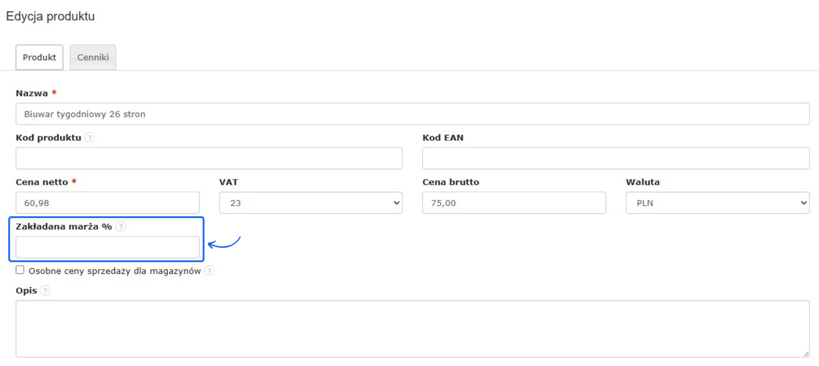
Task: Click the Osobne ceny sprzedaży label text
Action: tap(114, 271)
